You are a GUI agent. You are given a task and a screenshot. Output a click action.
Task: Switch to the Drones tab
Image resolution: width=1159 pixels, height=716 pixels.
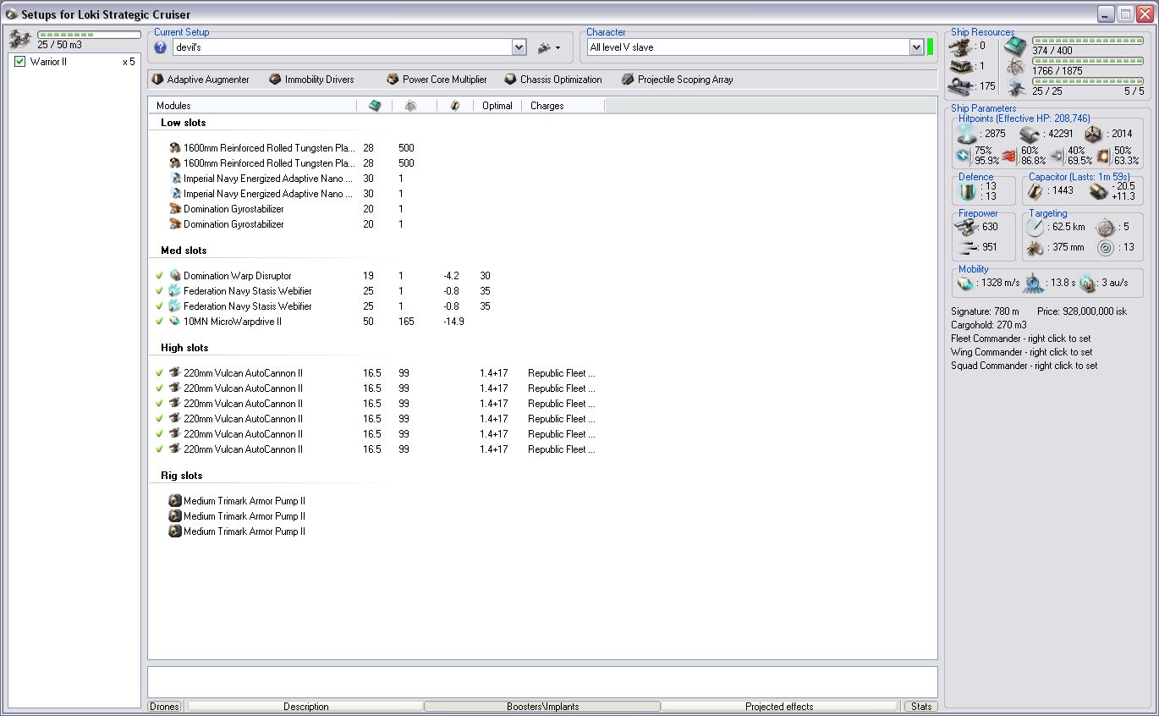coord(165,707)
